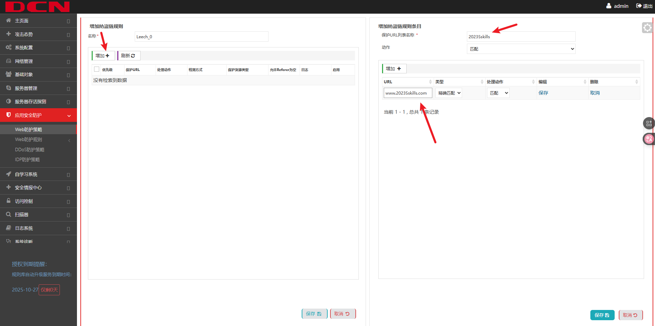Save the 防盗链规则 with left 保存 button

click(x=314, y=314)
